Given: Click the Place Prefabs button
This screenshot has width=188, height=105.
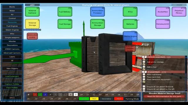Looking at the screenshot, I should [x=12, y=87].
